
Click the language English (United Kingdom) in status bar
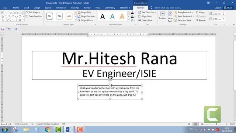pos(48,124)
